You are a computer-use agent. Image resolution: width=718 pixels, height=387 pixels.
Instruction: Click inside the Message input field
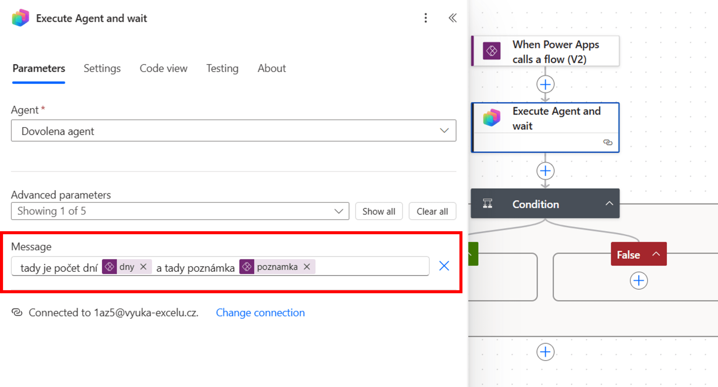[370, 267]
